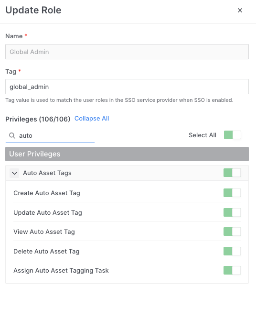Click the Create Auto Asset Tag label

pyautogui.click(x=47, y=193)
